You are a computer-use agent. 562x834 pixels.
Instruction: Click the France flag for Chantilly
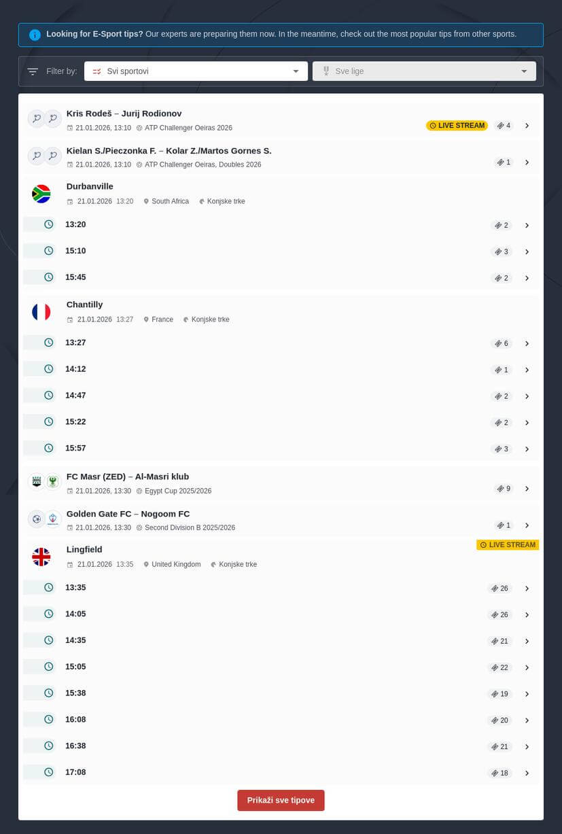[x=41, y=312]
